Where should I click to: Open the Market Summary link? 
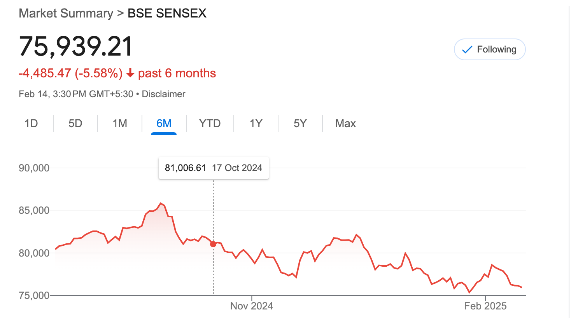(66, 13)
